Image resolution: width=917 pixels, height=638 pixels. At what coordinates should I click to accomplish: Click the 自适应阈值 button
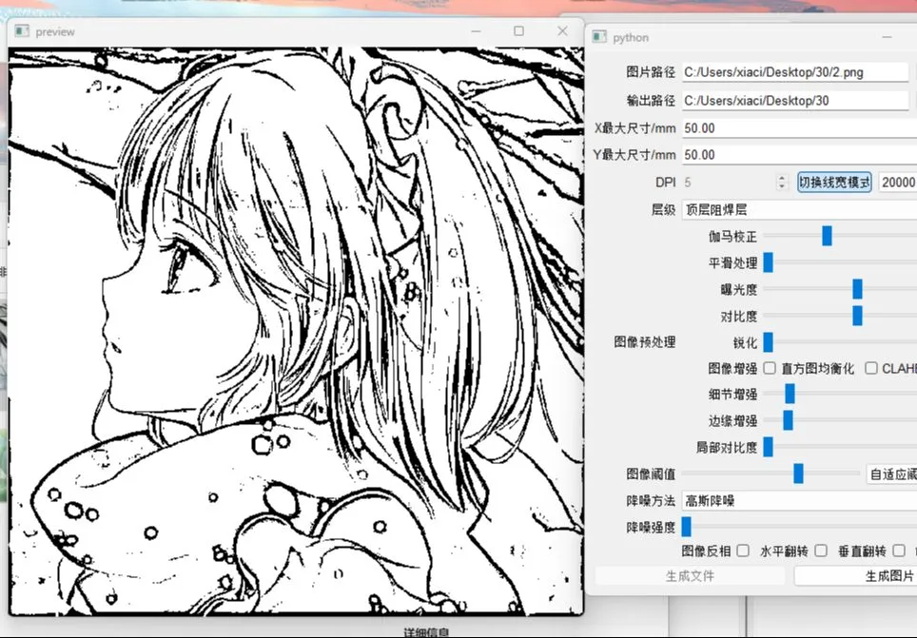tap(891, 474)
